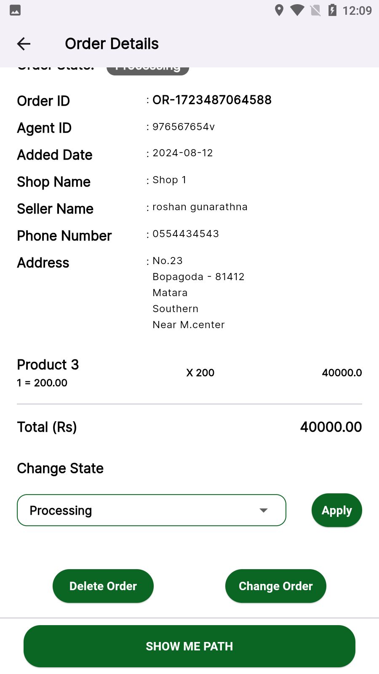Viewport: 379px width, 674px height.
Task: Tap the Order ID value OR-1723487064588
Action: point(212,100)
